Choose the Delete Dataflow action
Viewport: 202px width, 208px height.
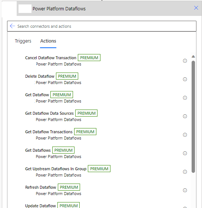coord(40,76)
